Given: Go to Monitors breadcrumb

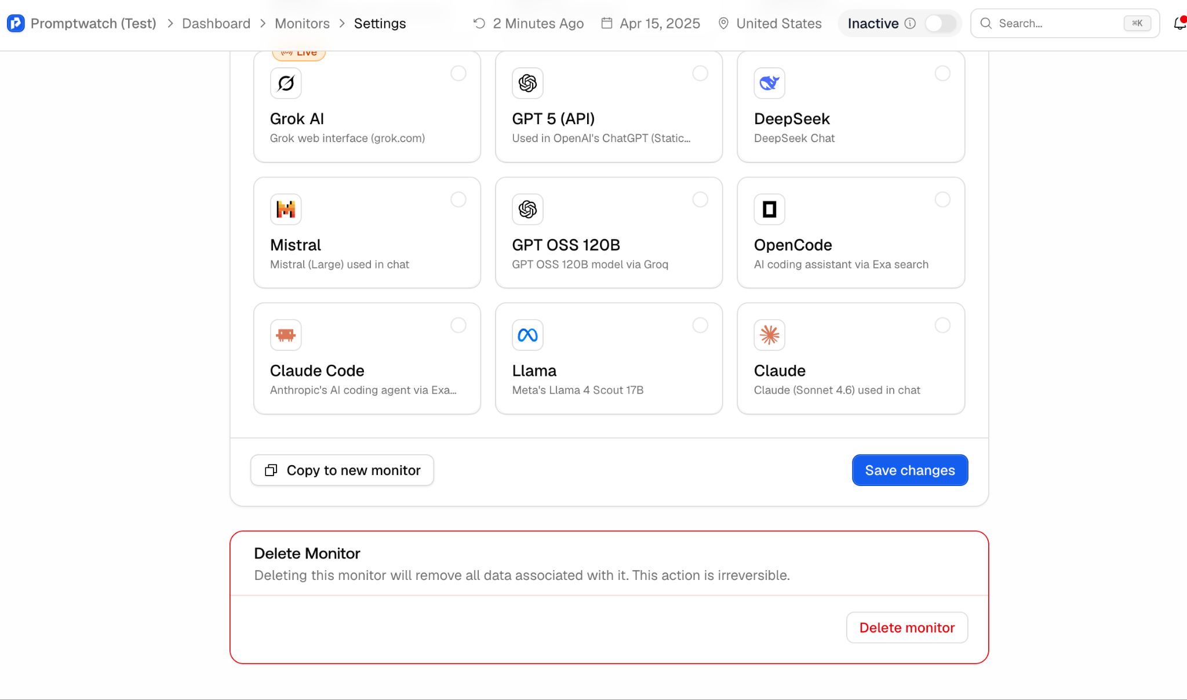Looking at the screenshot, I should [302, 23].
